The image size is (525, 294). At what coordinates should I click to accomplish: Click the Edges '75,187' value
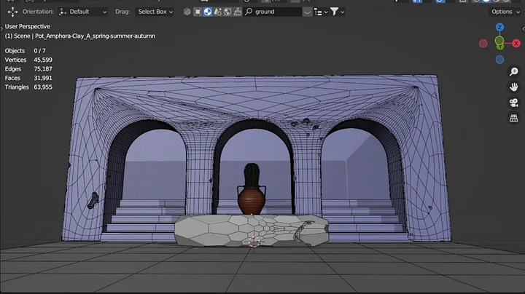click(43, 69)
